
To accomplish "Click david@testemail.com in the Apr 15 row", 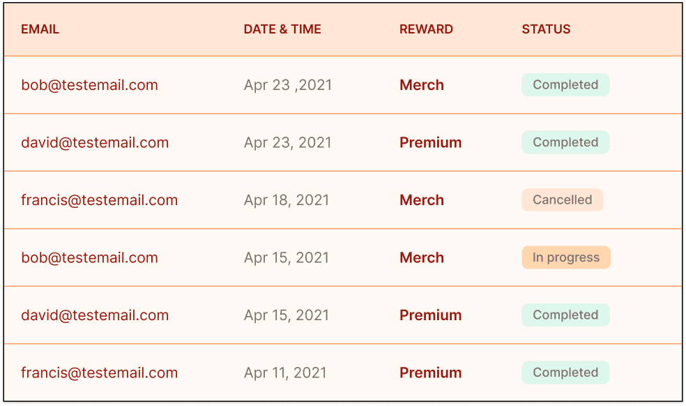I will pos(95,315).
